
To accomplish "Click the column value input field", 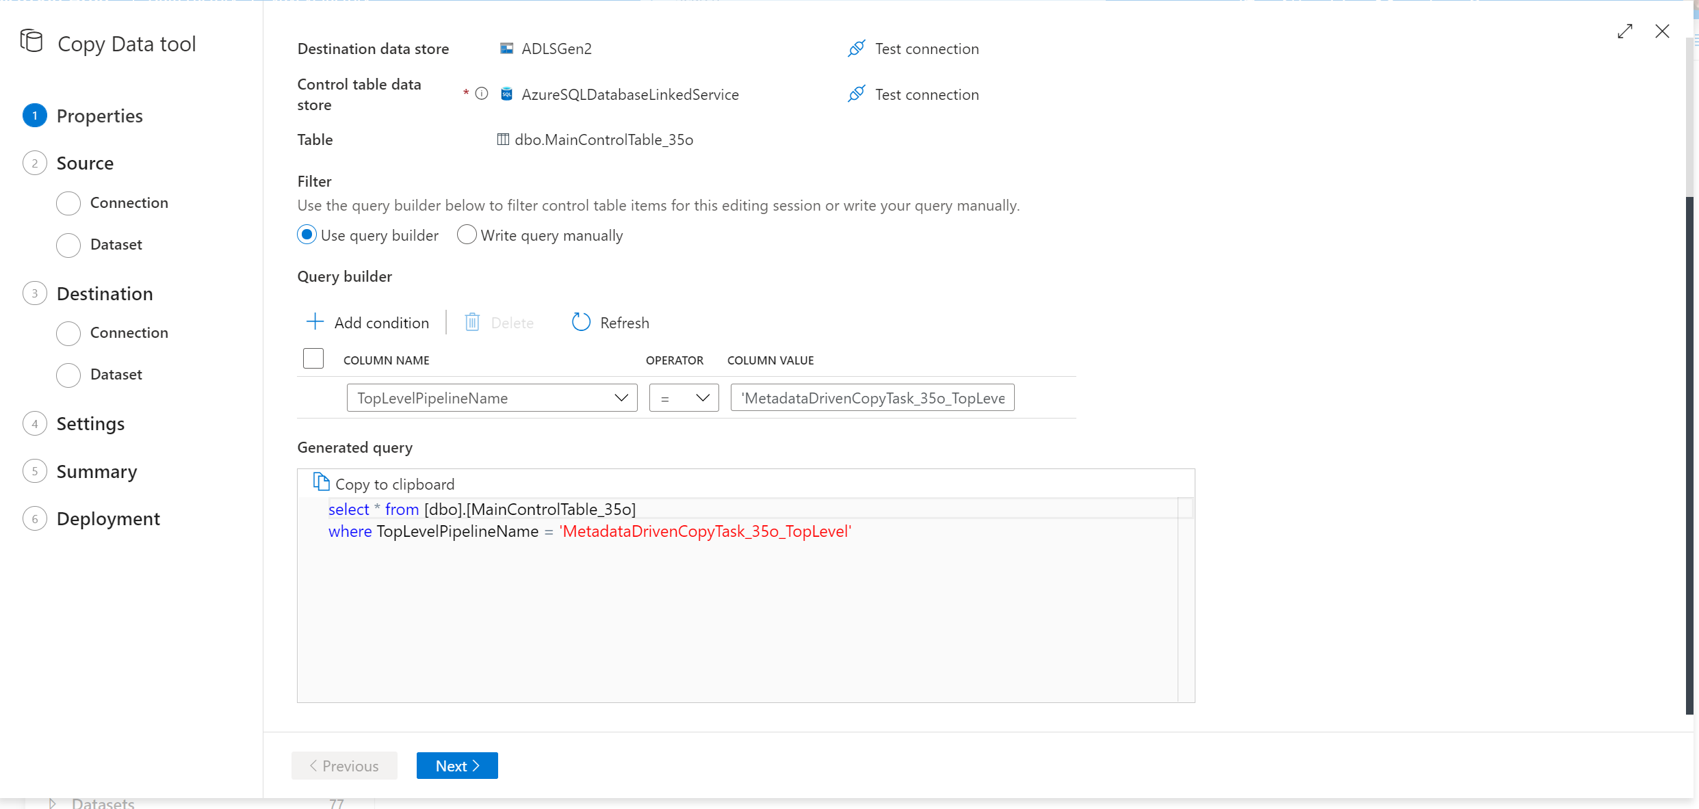I will [x=872, y=397].
